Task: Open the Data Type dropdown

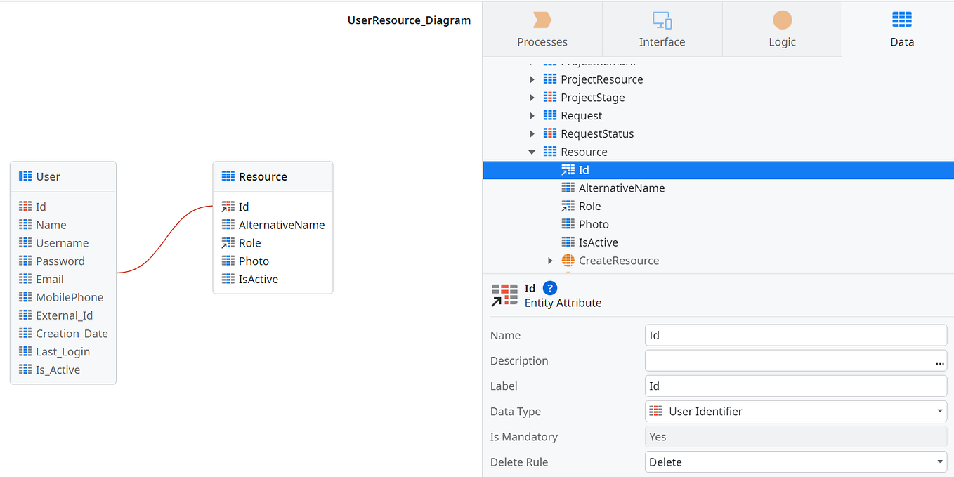Action: click(940, 411)
